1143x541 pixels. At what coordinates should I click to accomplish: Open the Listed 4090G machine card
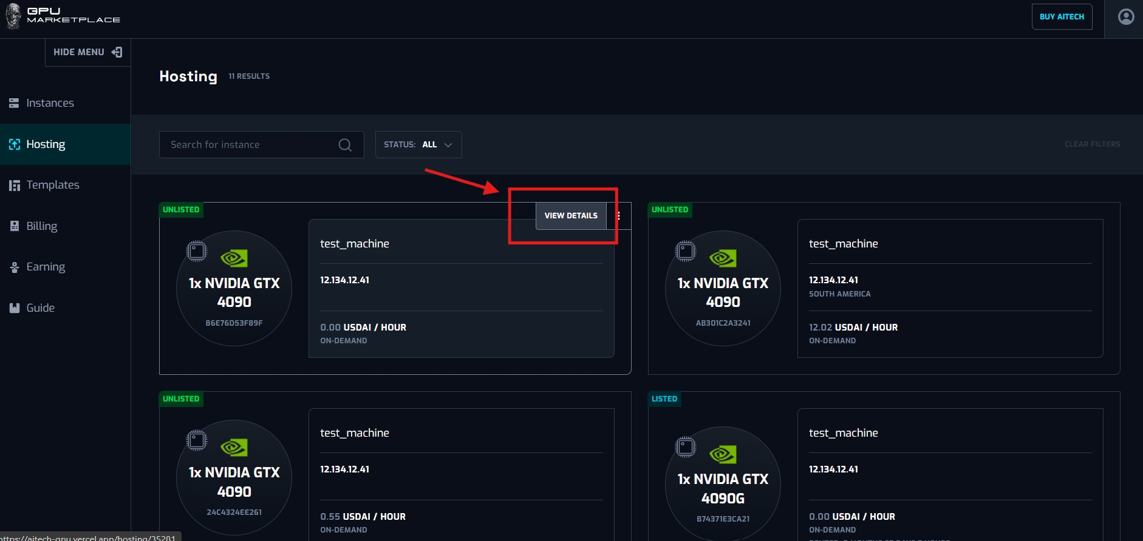949,473
